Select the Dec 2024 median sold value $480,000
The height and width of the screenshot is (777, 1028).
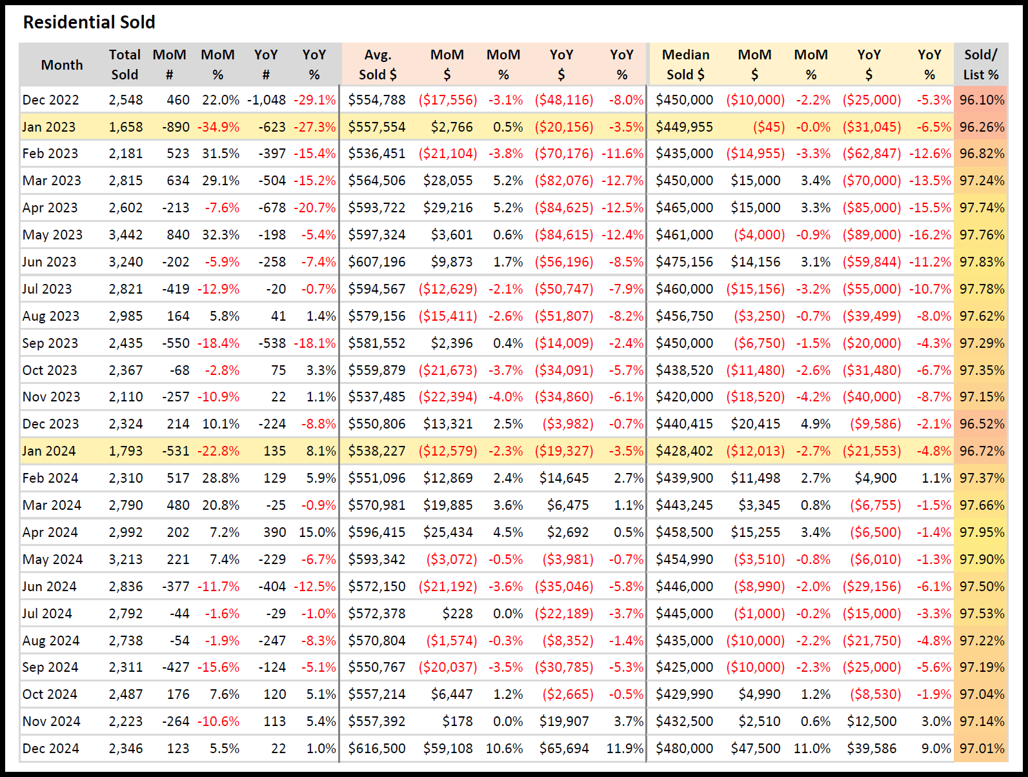685,749
